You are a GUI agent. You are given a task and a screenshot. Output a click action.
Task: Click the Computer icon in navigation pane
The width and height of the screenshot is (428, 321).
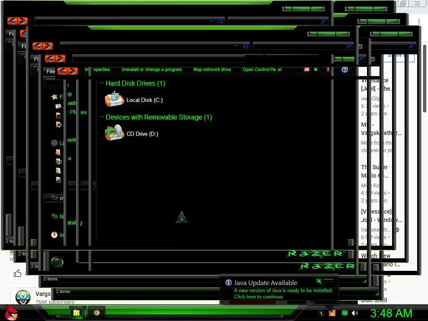coord(54,198)
